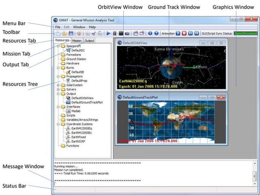Click the green Synchronized status indicator
Screen dimensions: 260x195
[x=246, y=33]
